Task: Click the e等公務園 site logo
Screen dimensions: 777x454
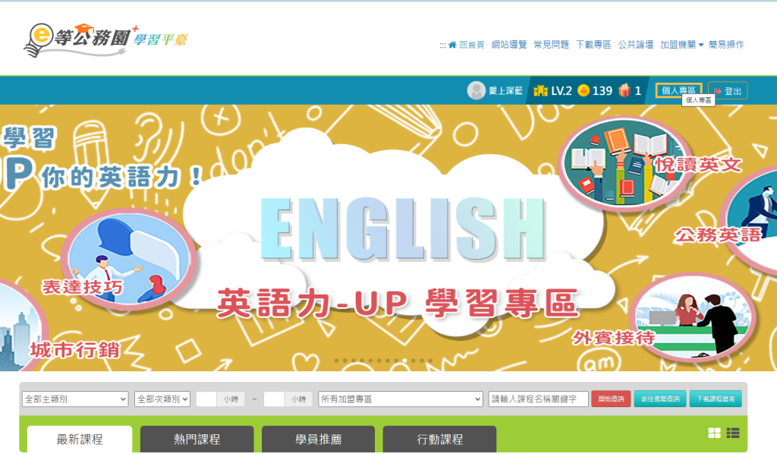Action: (x=105, y=39)
